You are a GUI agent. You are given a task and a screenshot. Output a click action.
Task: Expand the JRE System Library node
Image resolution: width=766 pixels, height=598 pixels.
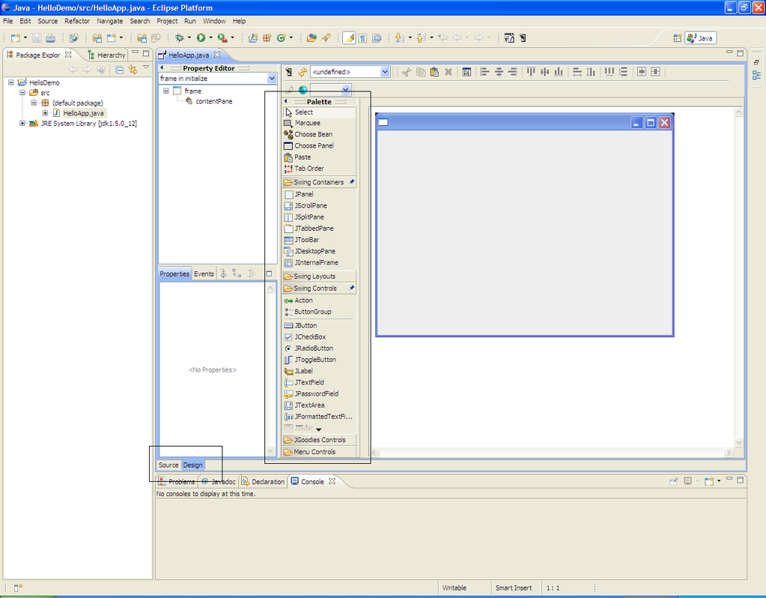point(22,123)
